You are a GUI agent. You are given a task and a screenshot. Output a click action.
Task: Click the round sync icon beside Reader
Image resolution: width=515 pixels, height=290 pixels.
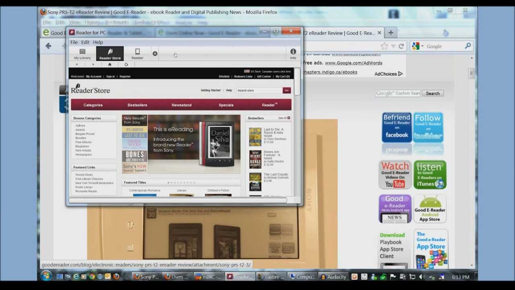tap(155, 54)
